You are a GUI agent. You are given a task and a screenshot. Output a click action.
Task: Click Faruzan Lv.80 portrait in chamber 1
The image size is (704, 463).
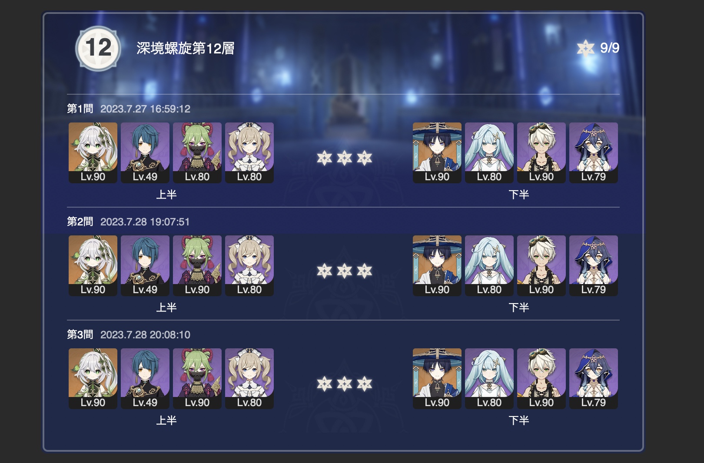[x=489, y=152]
